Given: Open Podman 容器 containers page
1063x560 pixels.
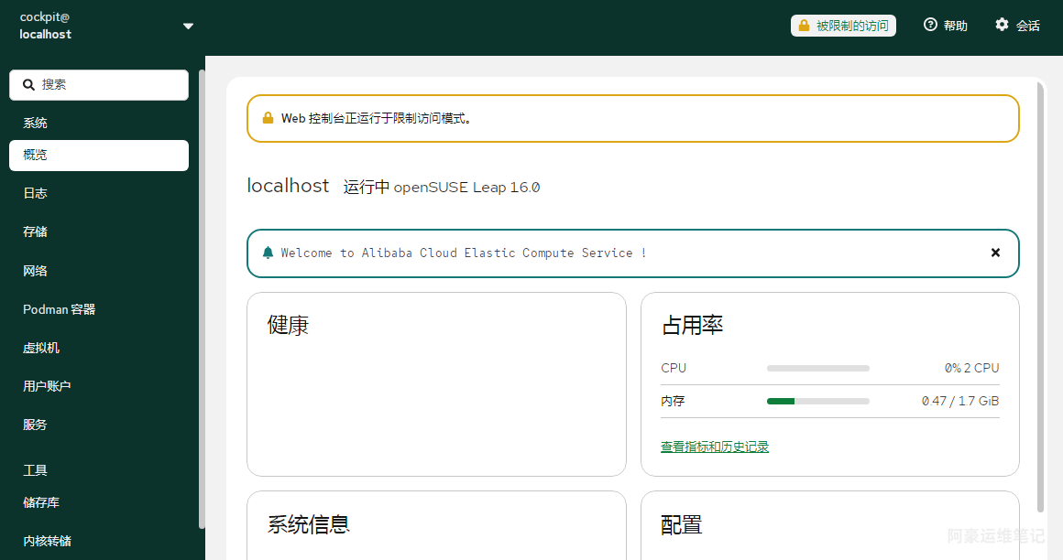Looking at the screenshot, I should pos(60,309).
